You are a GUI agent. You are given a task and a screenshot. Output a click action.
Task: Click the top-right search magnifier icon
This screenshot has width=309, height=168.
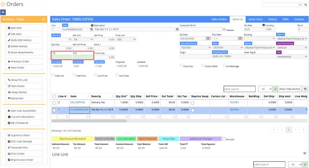[x=305, y=5]
